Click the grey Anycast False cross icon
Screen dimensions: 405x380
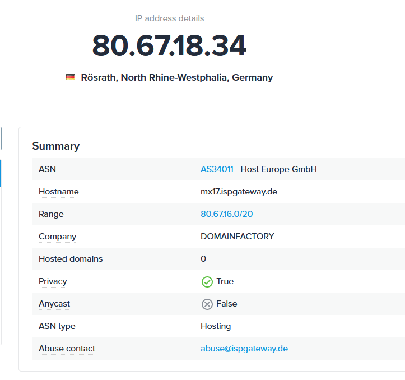coord(207,304)
